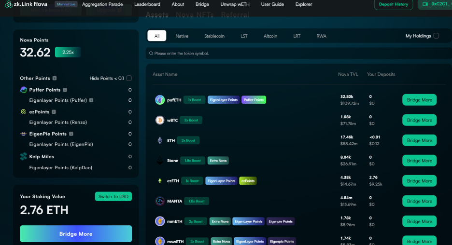Screen dimensions: 452x245
Task: Click the Your Deposits column header
Action: pos(381,74)
